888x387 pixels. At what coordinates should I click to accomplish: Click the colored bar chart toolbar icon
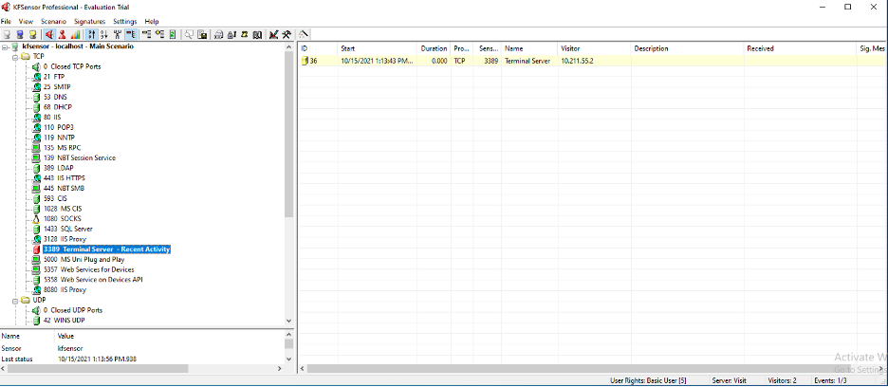(x=75, y=34)
